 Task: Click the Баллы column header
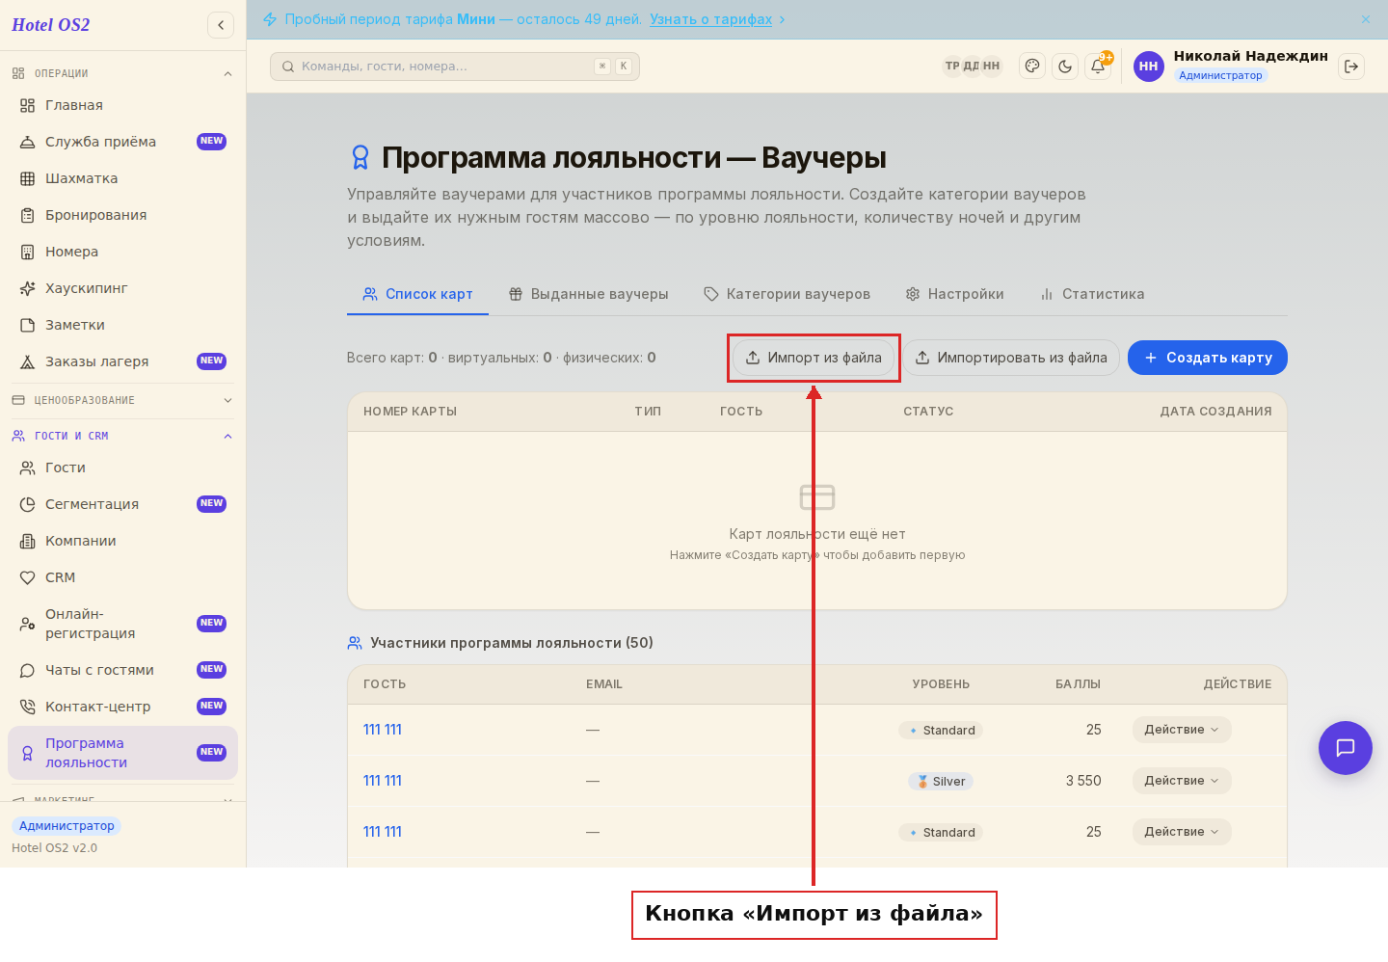click(1078, 684)
